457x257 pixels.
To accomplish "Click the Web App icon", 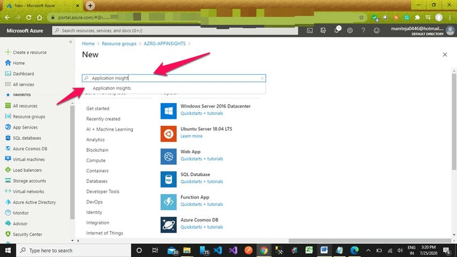I will (168, 156).
